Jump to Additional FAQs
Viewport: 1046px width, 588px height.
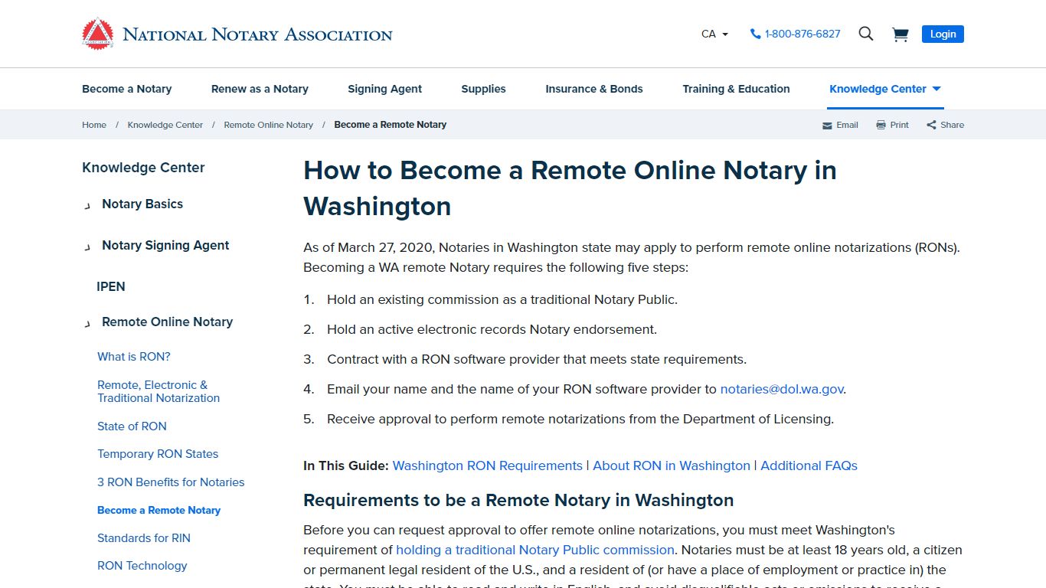pyautogui.click(x=809, y=465)
